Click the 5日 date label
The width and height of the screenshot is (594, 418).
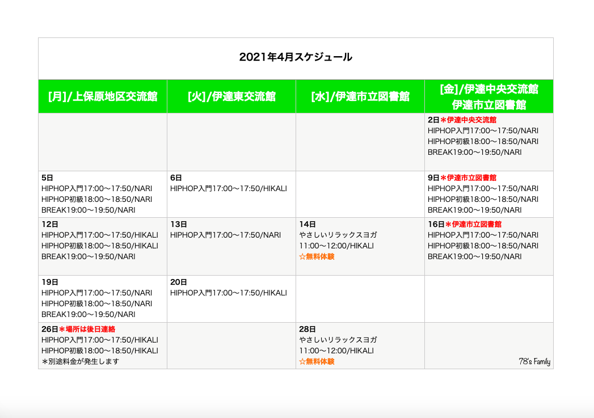(x=47, y=178)
